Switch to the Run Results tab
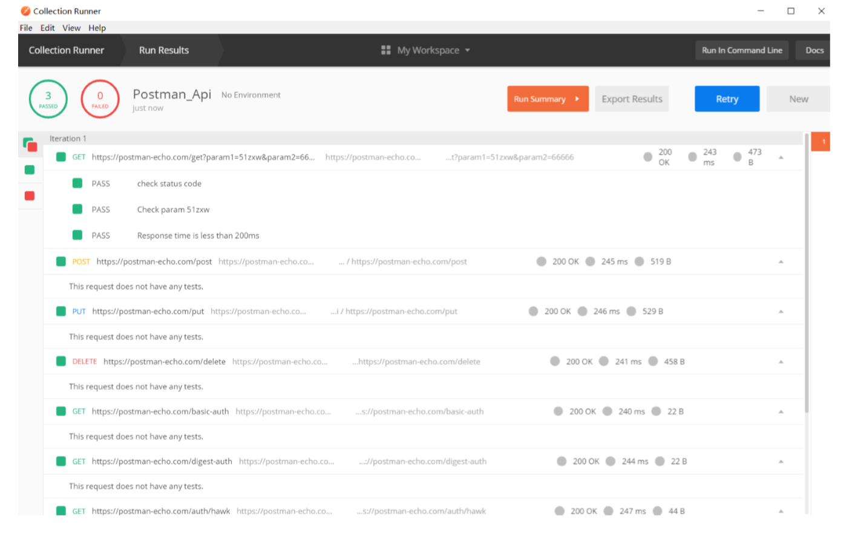849x542 pixels. click(x=164, y=50)
